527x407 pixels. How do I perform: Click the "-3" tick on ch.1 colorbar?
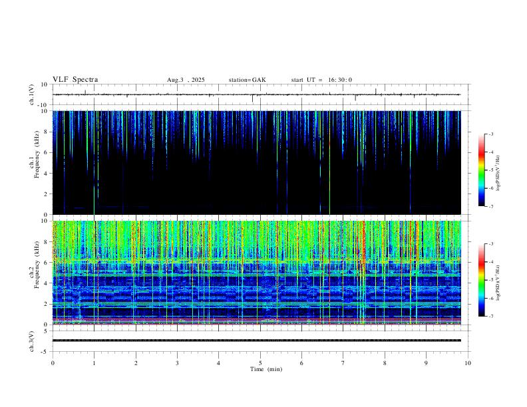490,134
